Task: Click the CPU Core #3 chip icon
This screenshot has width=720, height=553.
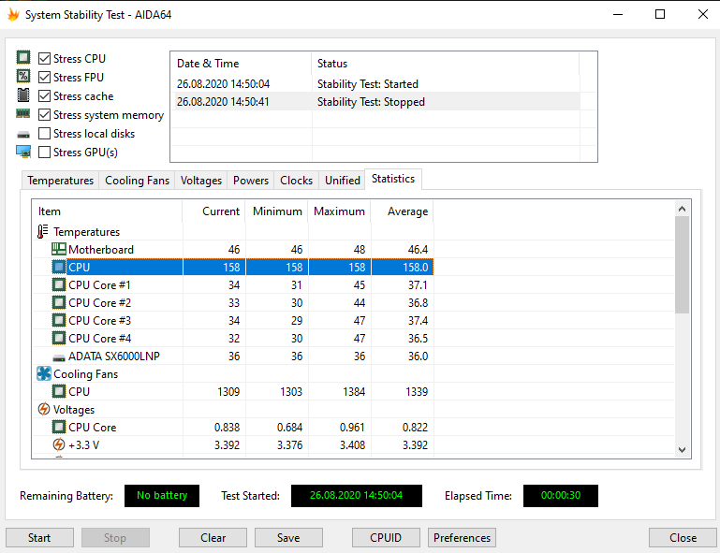Action: 59,320
